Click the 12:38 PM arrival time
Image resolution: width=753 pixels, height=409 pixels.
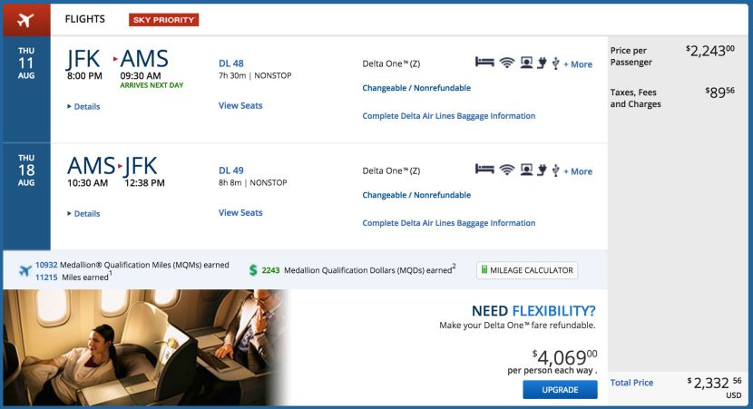(144, 182)
